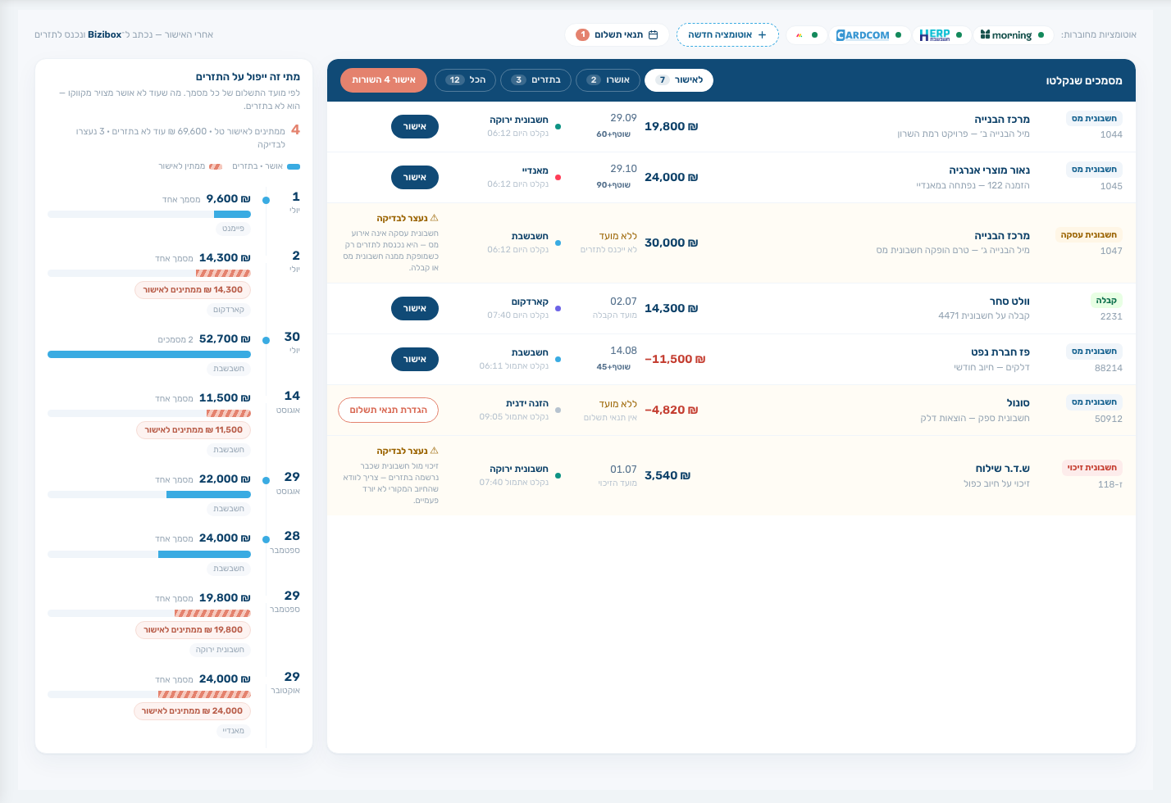Click the progress bar under 9,600 ₪
Viewport: 1171px width, 803px height.
(149, 215)
